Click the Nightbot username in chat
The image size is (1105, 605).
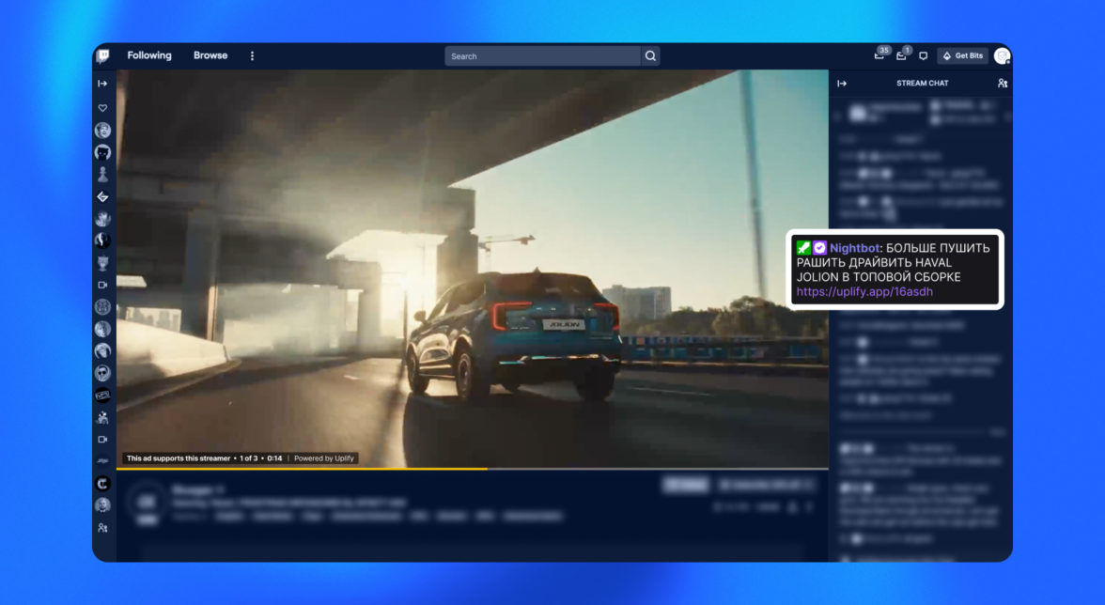(x=855, y=248)
